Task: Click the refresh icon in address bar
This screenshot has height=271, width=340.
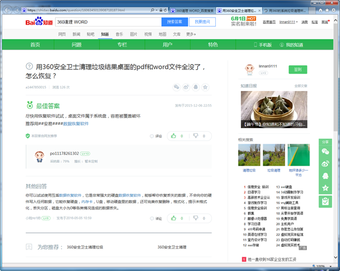Action: (x=166, y=10)
